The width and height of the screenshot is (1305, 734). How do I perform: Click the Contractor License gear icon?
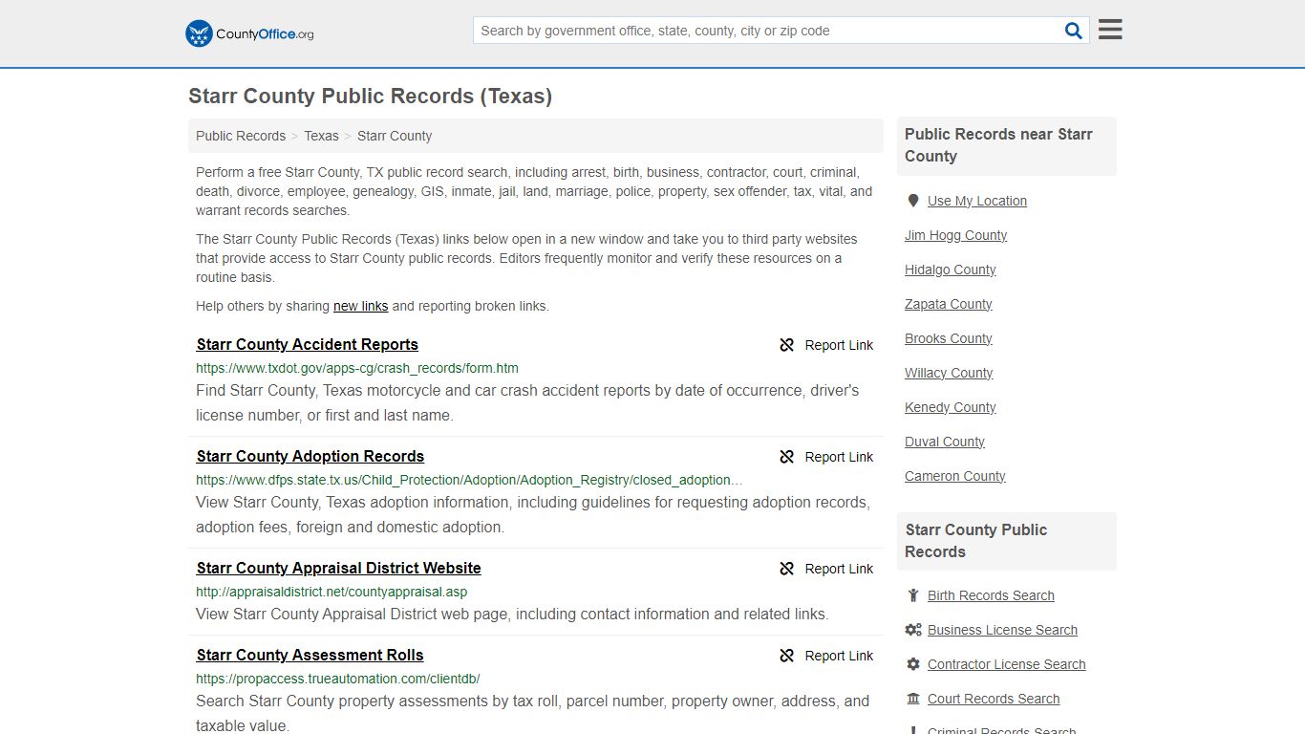tap(913, 664)
